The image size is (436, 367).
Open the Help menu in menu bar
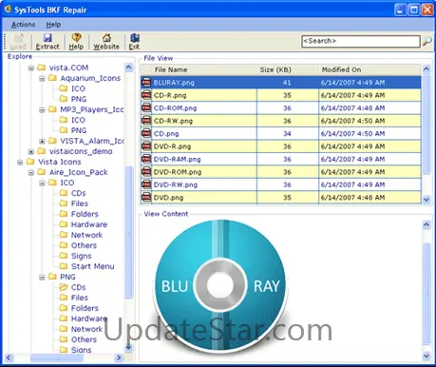[53, 25]
